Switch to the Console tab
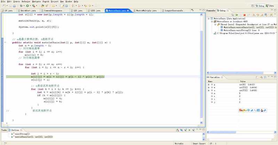Screen dimensions: 278x145 pyautogui.click(x=211, y=11)
